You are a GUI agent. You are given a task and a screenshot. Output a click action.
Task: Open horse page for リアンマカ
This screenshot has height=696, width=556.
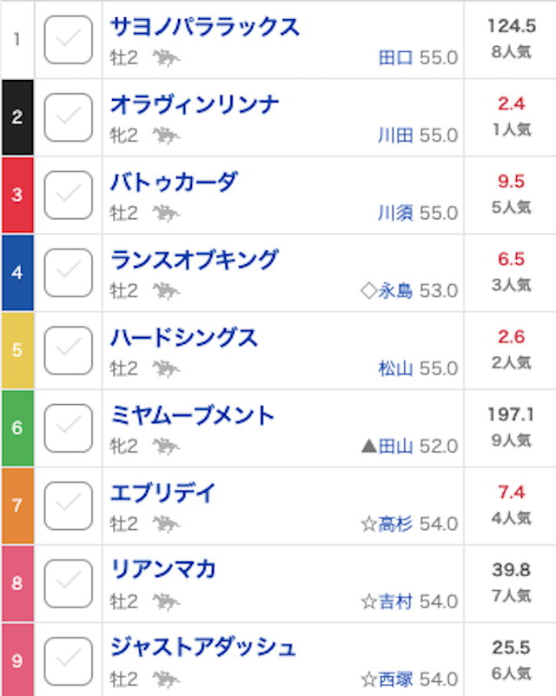(x=162, y=569)
